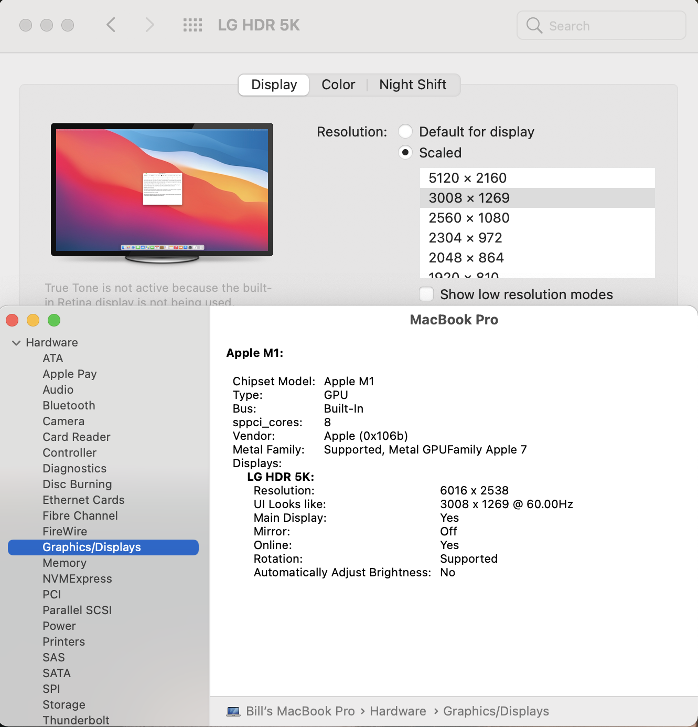Select Power in the sidebar
The height and width of the screenshot is (727, 698).
59,626
